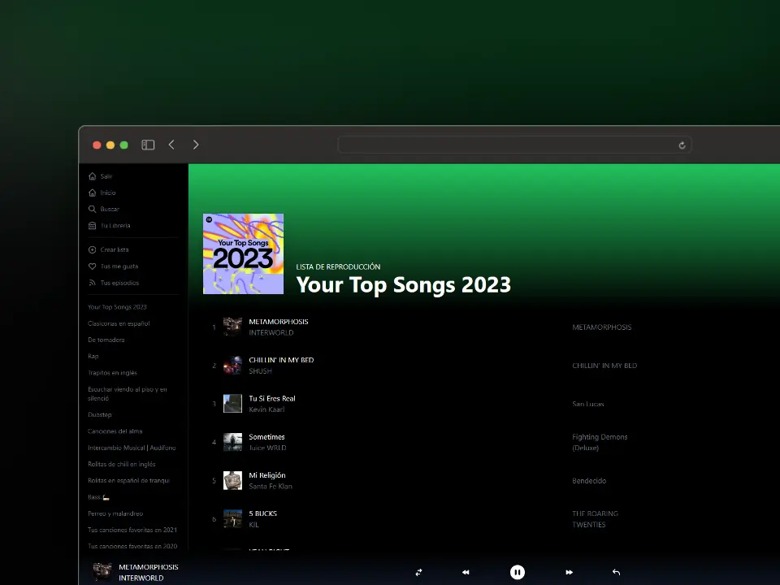Open the Dubstep playlist
The height and width of the screenshot is (585, 780).
pyautogui.click(x=99, y=414)
